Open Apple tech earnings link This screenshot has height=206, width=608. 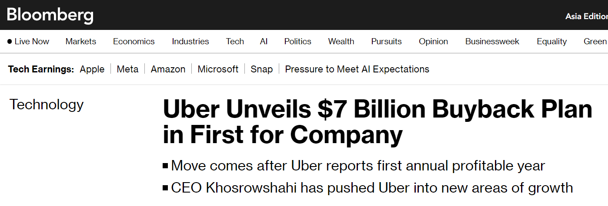pos(92,69)
